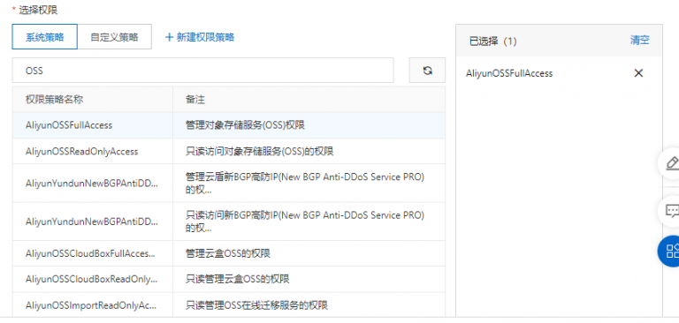Remove AliyunOSSFullAccess with the X icon
This screenshot has width=679, height=323.
(x=638, y=73)
